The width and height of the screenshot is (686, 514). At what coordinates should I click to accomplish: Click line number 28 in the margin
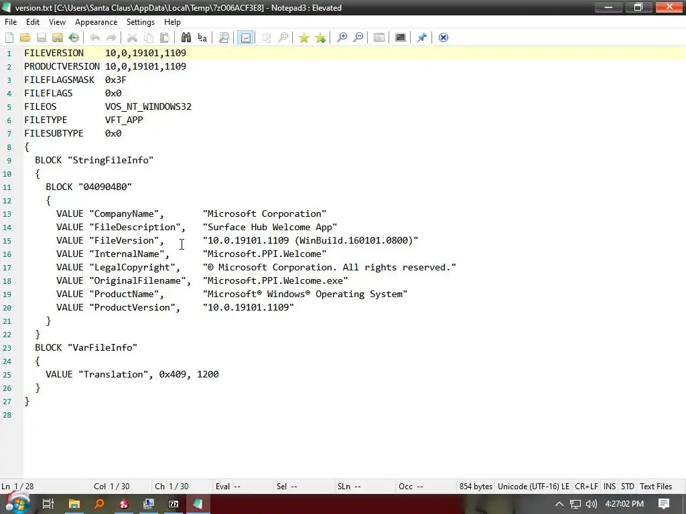click(7, 415)
